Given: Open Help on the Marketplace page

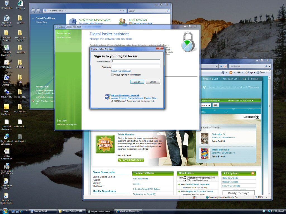Looking at the screenshot, I should 244,79.
